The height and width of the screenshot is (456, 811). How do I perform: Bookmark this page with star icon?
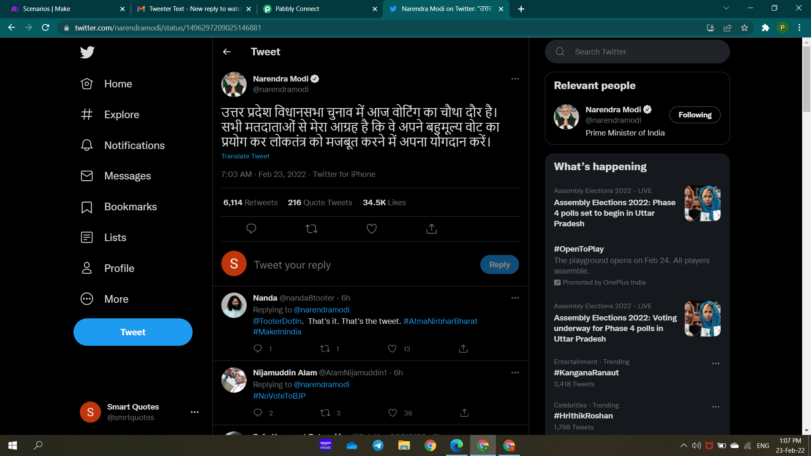pos(744,27)
